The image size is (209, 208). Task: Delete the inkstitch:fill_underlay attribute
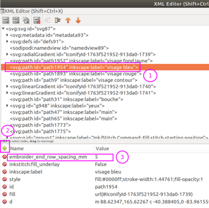pos(5,164)
